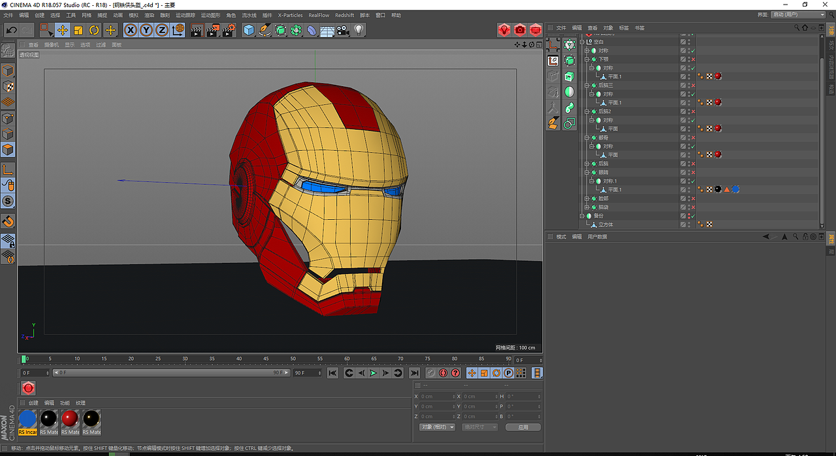Select the Scale tool

pyautogui.click(x=78, y=30)
